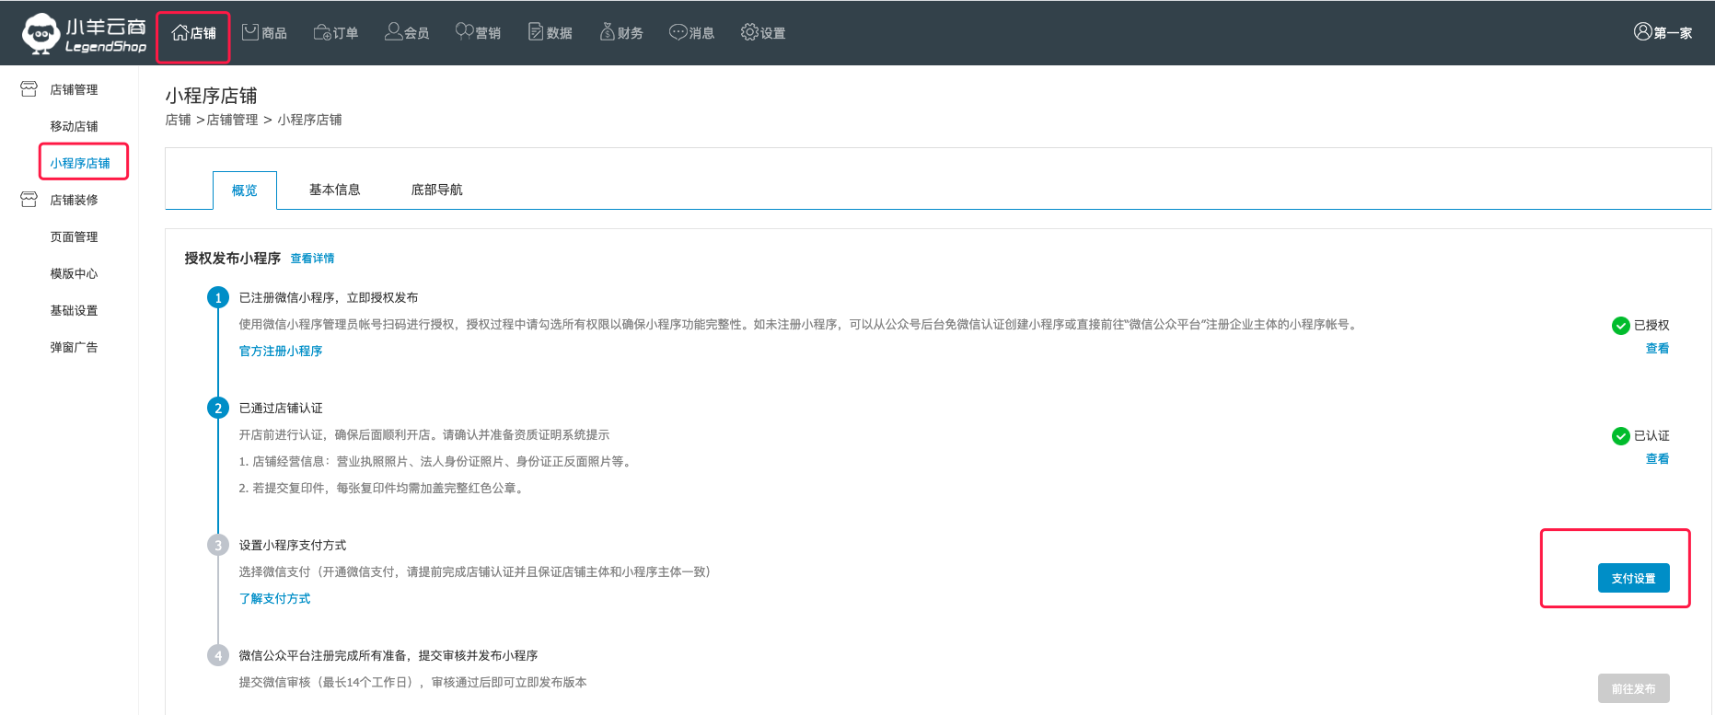Click 查看详情 next to 授权发布小程序
The width and height of the screenshot is (1715, 715).
312,259
